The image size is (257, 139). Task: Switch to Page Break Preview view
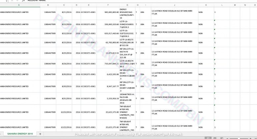pyautogui.click(x=222, y=138)
